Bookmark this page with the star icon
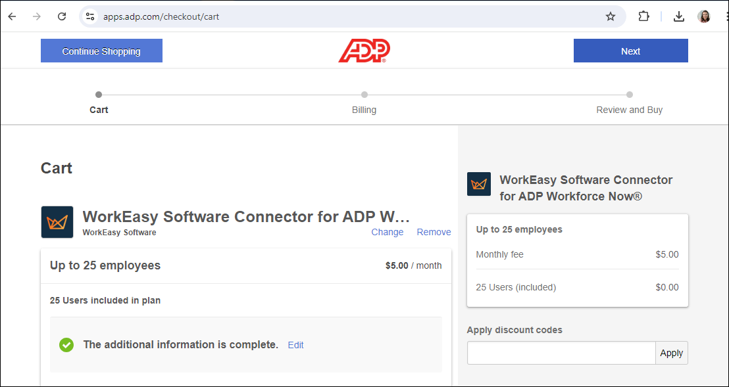This screenshot has height=387, width=729. pos(611,16)
